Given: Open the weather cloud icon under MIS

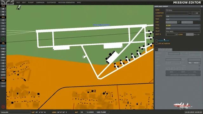Looking at the screenshot, I should [3, 23].
